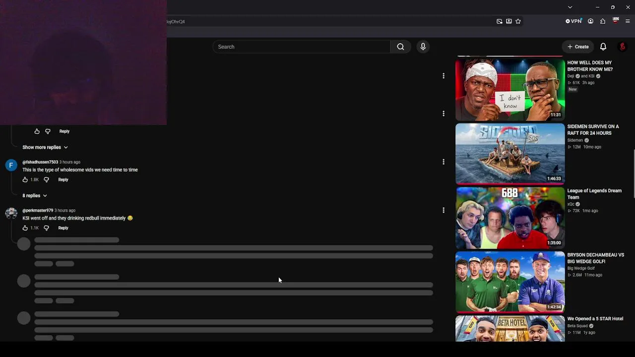635x357 pixels.
Task: Open the browser extensions puzzle icon
Action: point(603,21)
